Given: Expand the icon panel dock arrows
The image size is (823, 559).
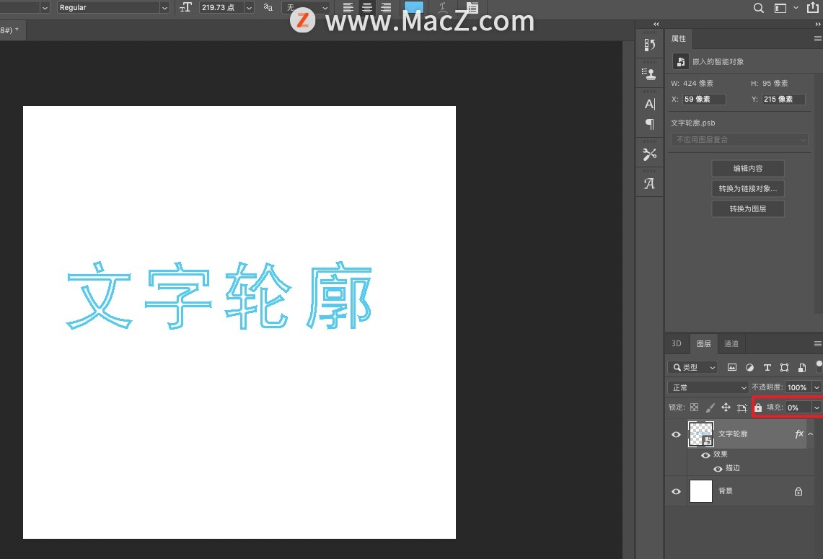Looking at the screenshot, I should click(x=656, y=24).
